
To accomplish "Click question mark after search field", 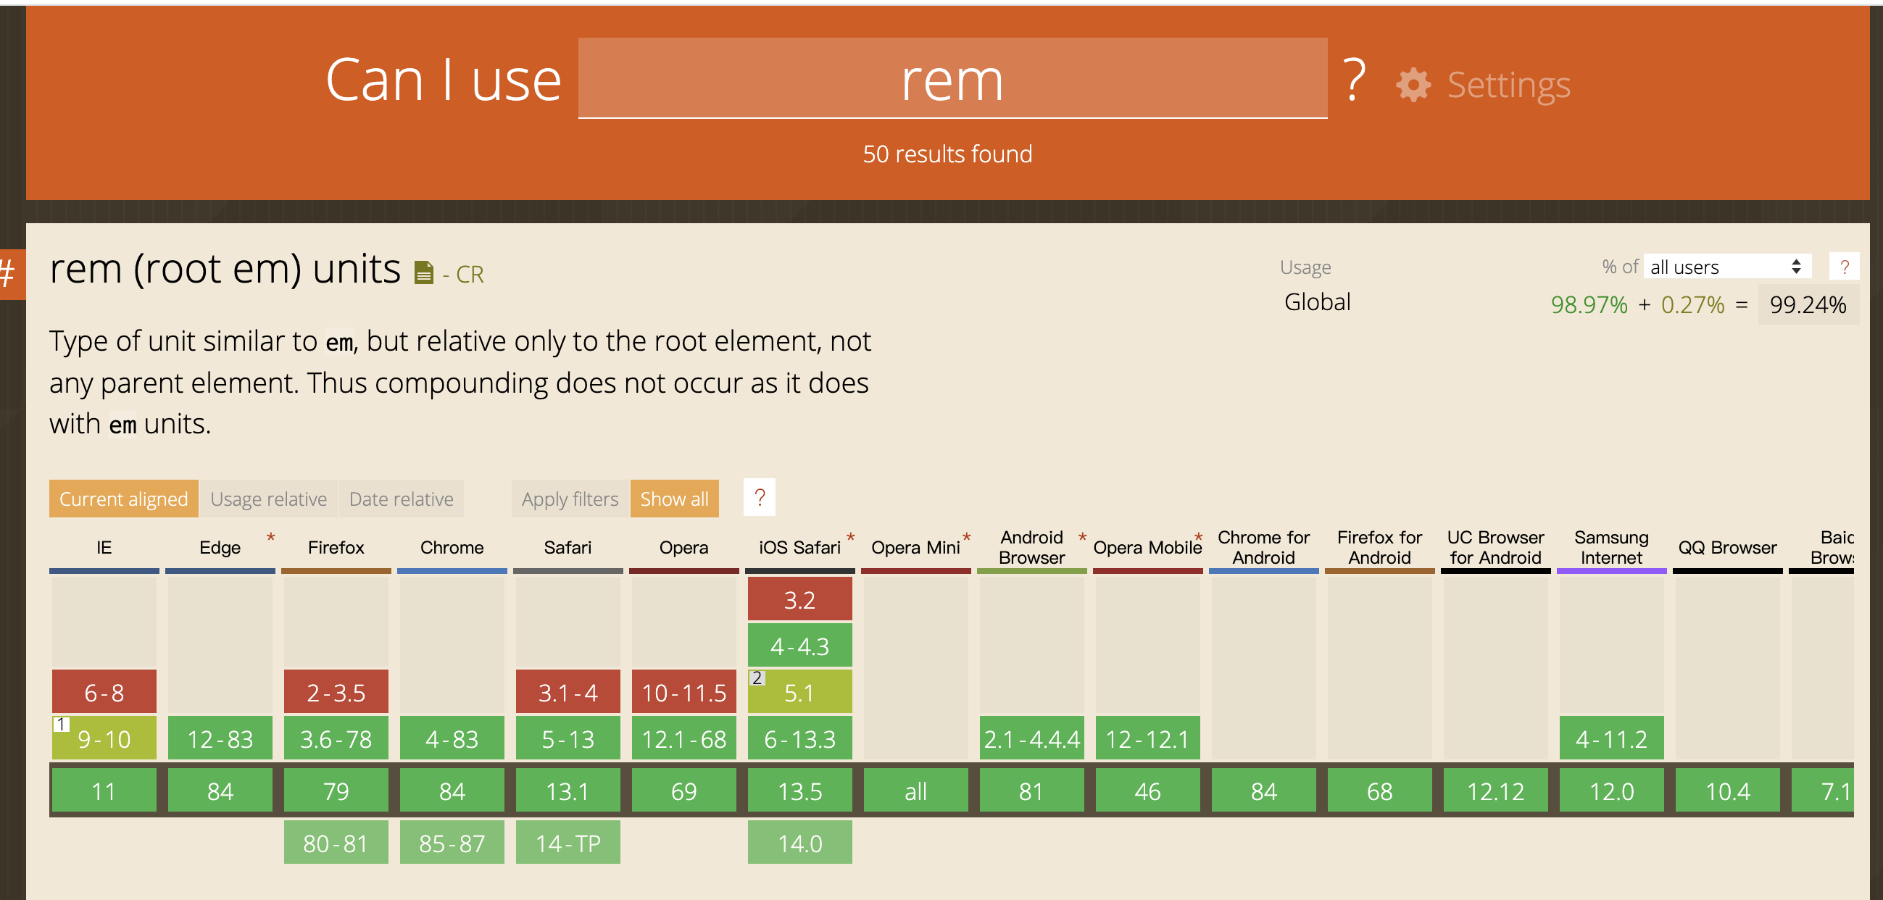I will point(1354,79).
